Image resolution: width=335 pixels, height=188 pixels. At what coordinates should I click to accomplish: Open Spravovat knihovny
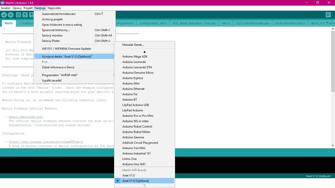point(75,30)
